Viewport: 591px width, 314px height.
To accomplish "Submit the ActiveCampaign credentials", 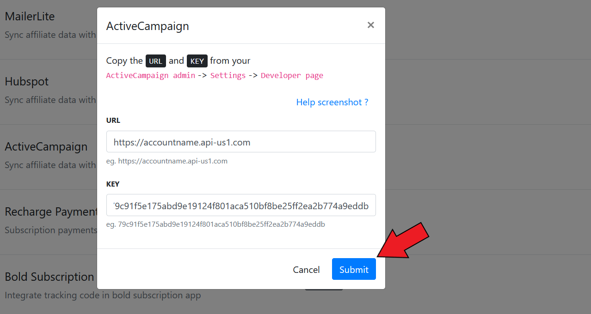I will click(x=354, y=269).
